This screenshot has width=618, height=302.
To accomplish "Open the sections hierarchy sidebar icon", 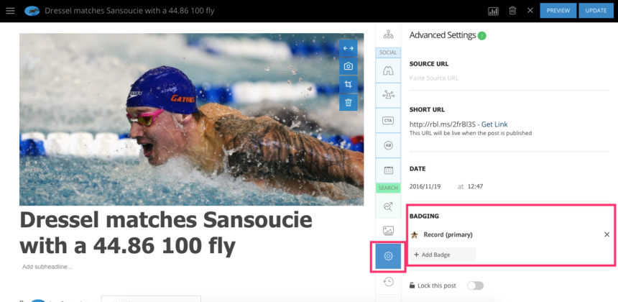I will click(x=388, y=35).
